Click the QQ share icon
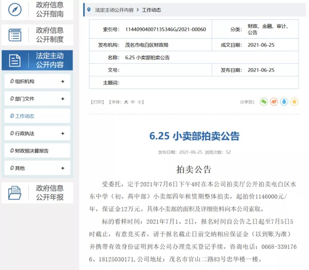The image size is (309, 270). click(x=284, y=102)
